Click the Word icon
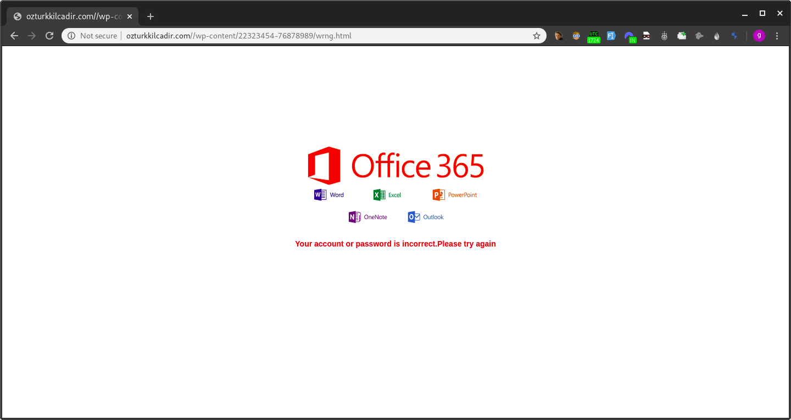 pyautogui.click(x=329, y=195)
